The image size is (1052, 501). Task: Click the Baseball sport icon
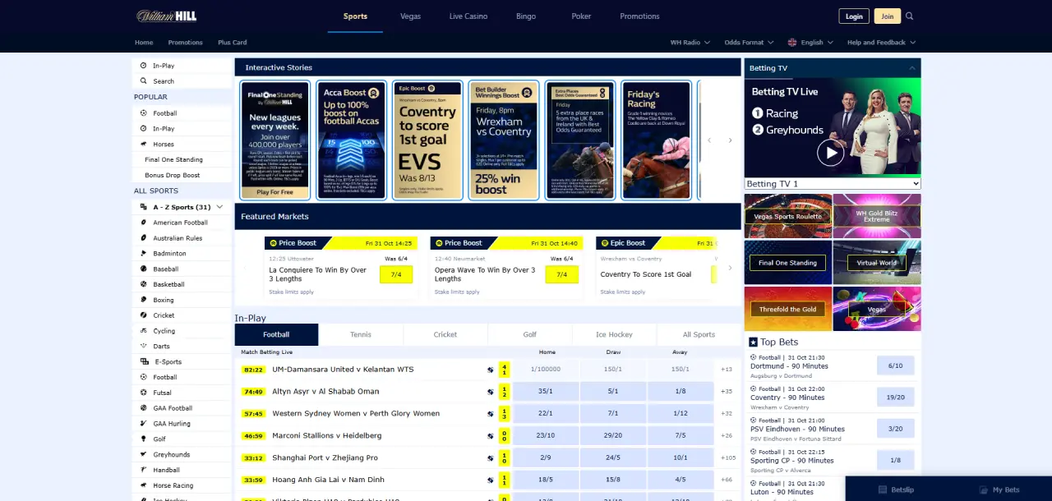pyautogui.click(x=144, y=269)
